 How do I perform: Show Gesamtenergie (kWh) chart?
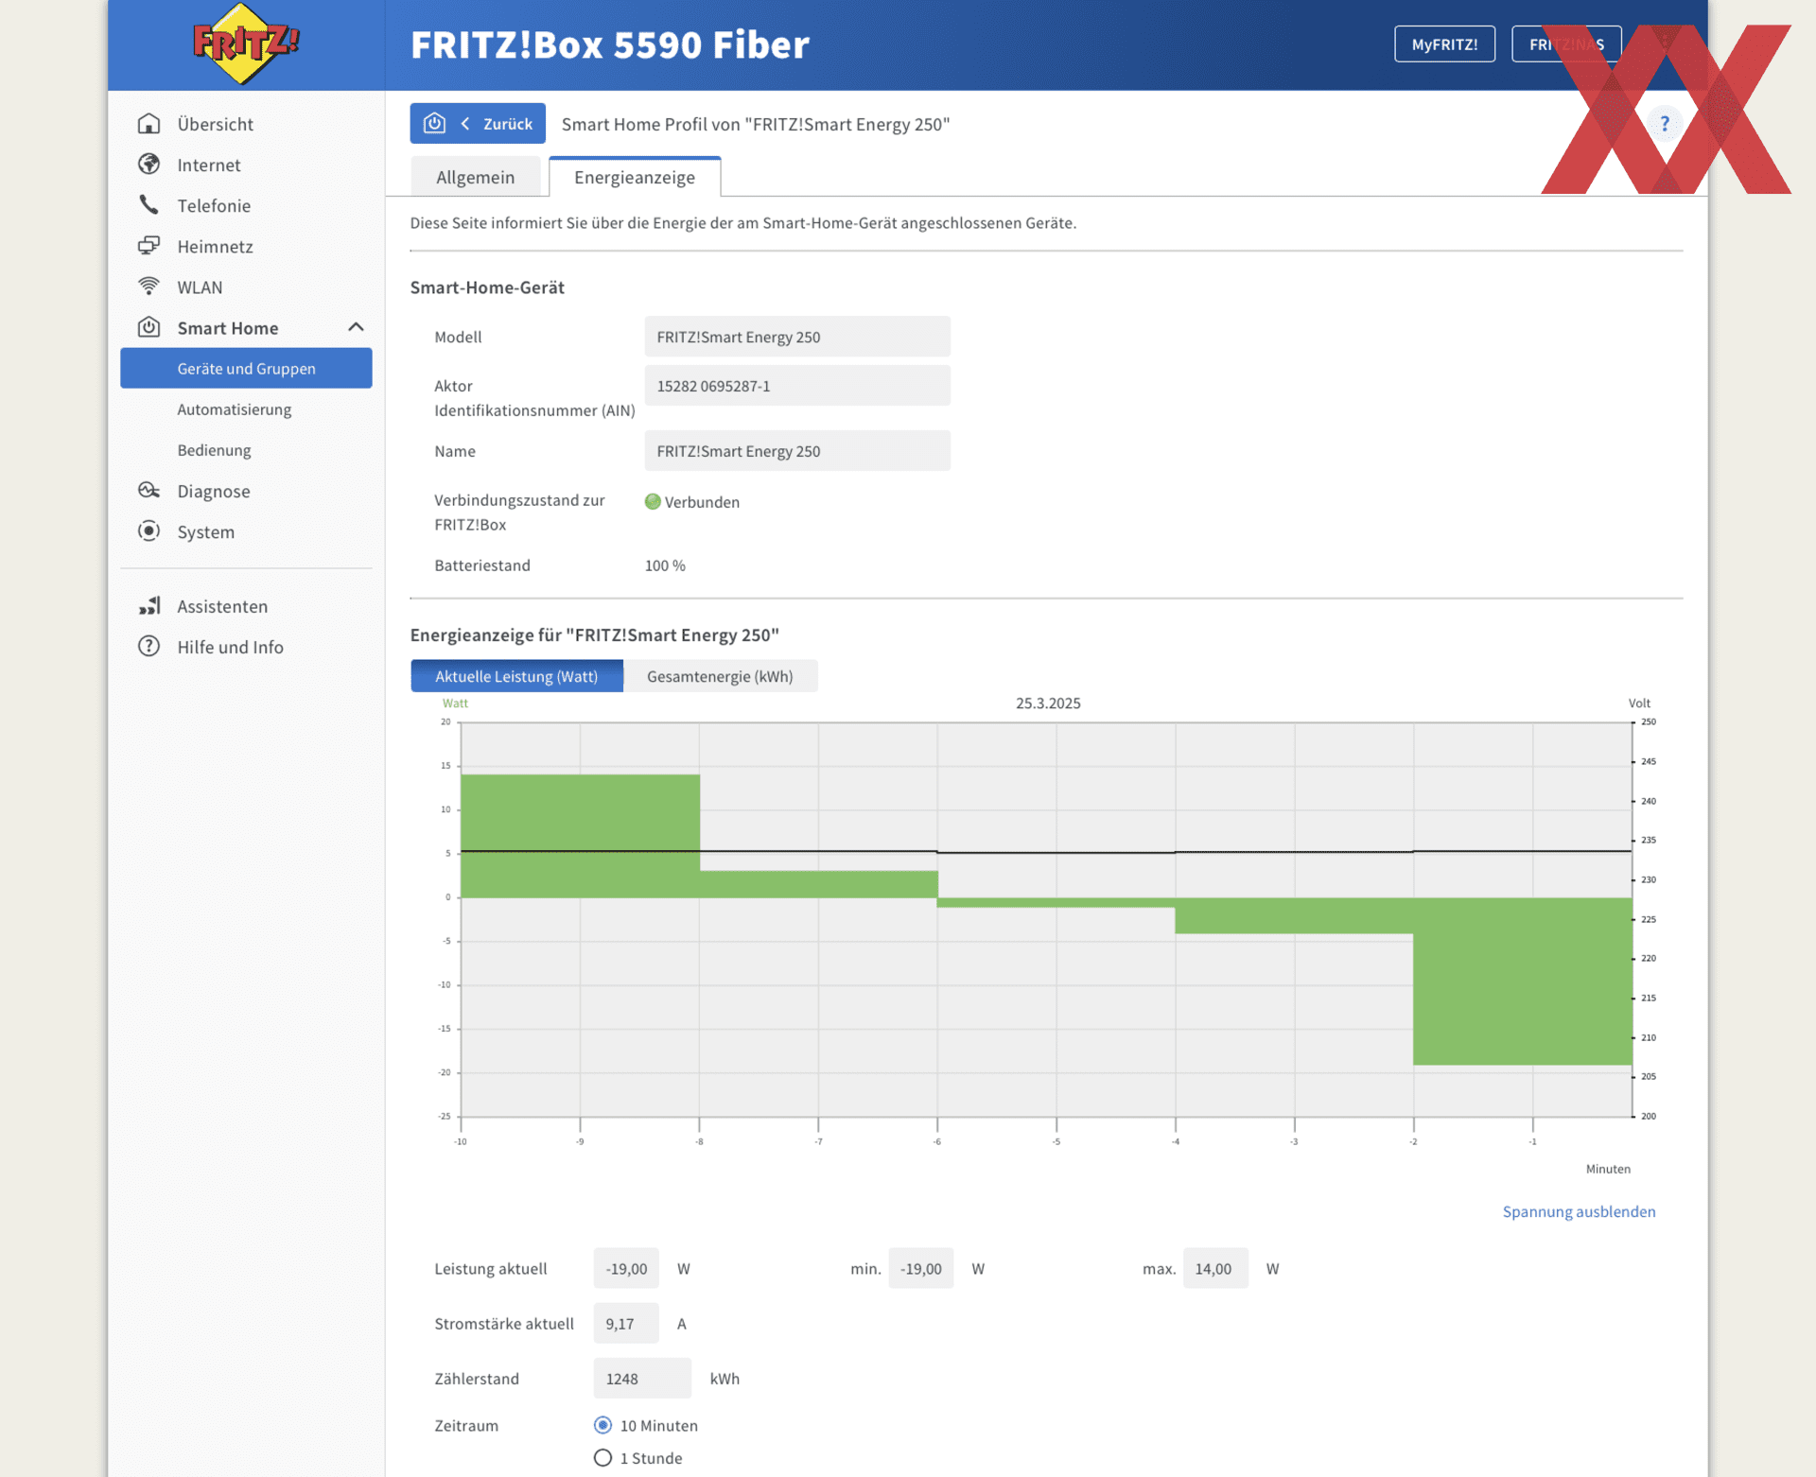(720, 676)
